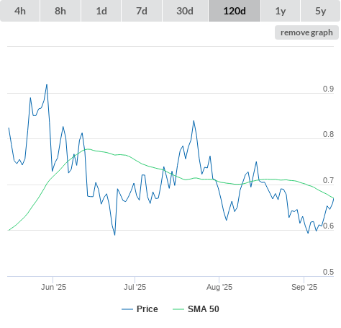
Task: Toggle the Price series in legend
Action: click(147, 309)
